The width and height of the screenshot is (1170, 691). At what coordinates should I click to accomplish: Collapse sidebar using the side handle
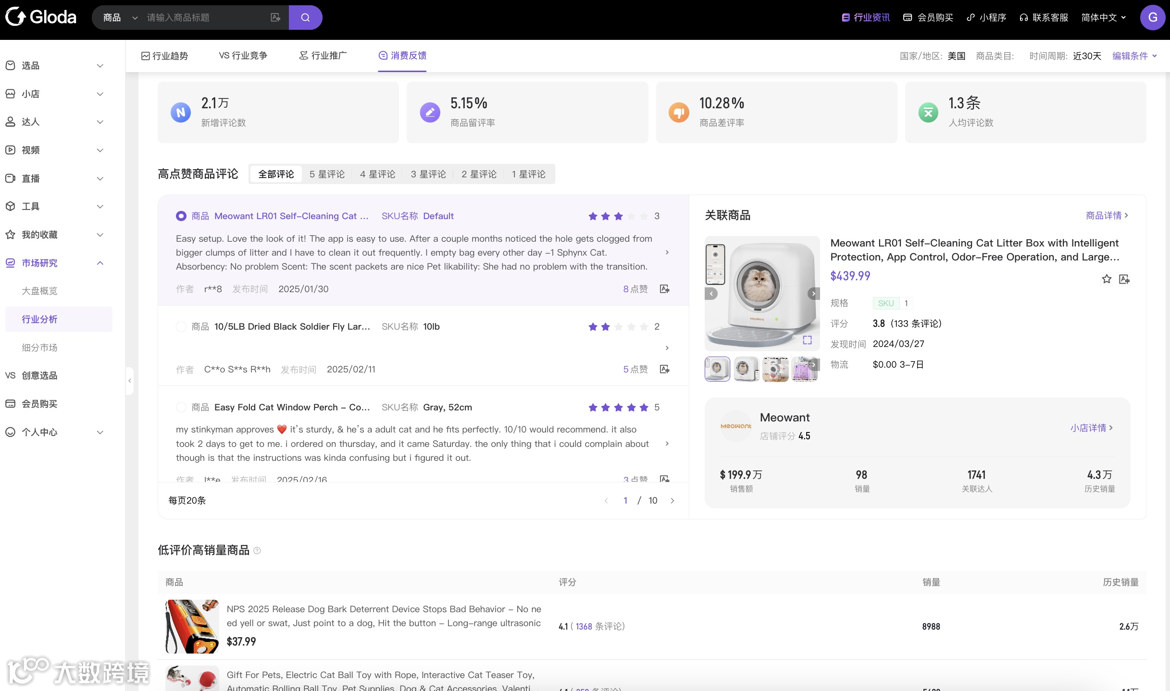[129, 381]
